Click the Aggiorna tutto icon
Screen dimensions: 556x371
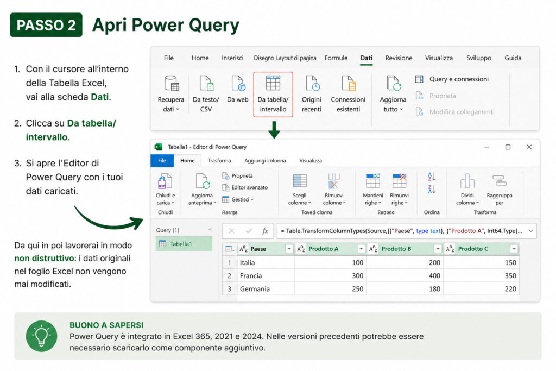click(x=393, y=84)
